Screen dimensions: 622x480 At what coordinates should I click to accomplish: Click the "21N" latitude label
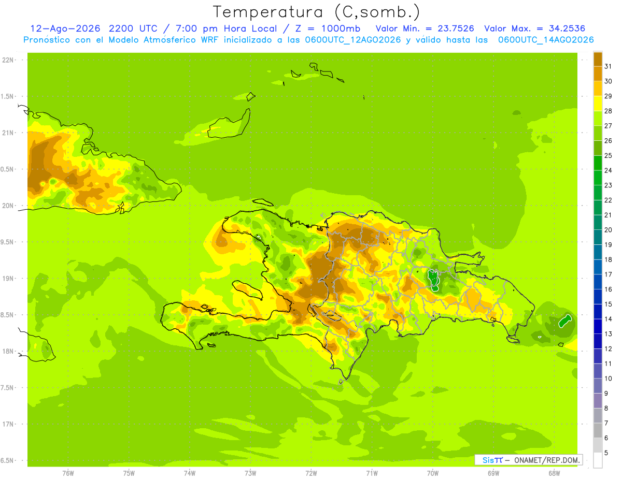click(x=7, y=133)
